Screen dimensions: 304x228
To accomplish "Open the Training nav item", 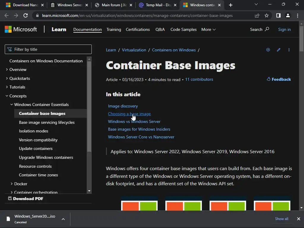I will coord(114,29).
